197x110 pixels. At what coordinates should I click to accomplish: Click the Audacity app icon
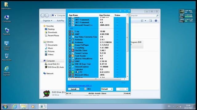(73, 40)
